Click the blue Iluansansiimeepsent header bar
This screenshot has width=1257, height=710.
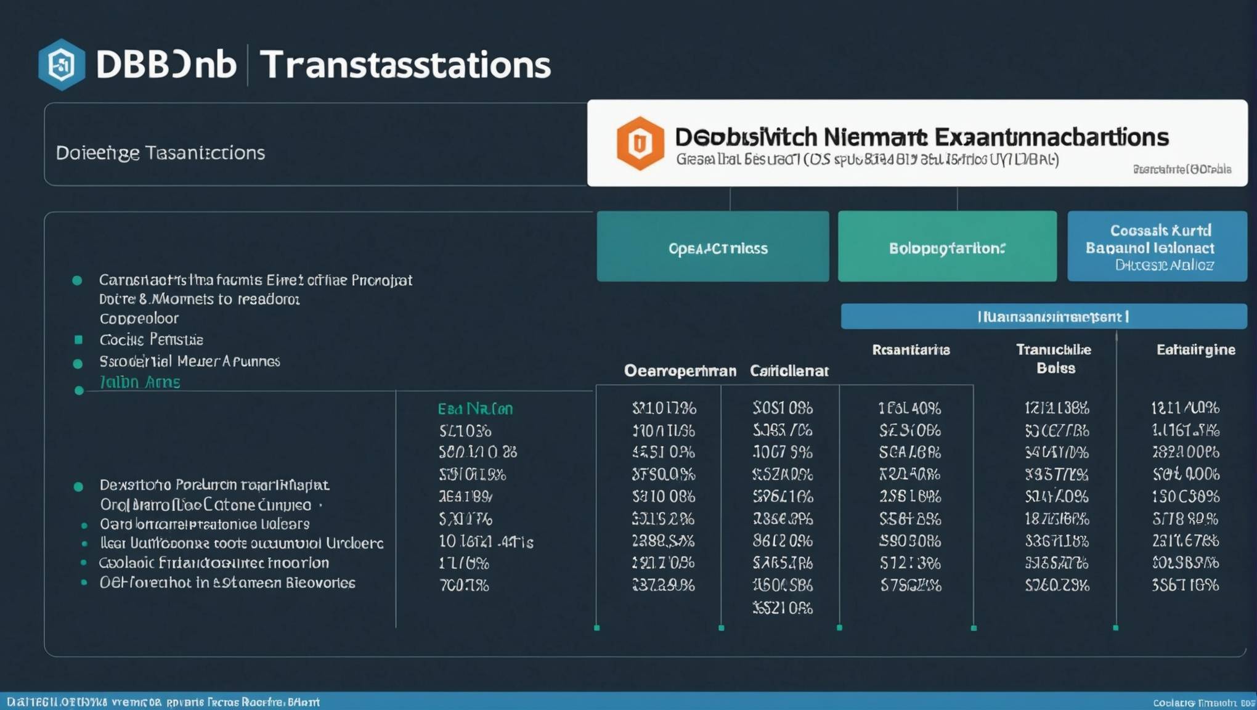point(1044,317)
